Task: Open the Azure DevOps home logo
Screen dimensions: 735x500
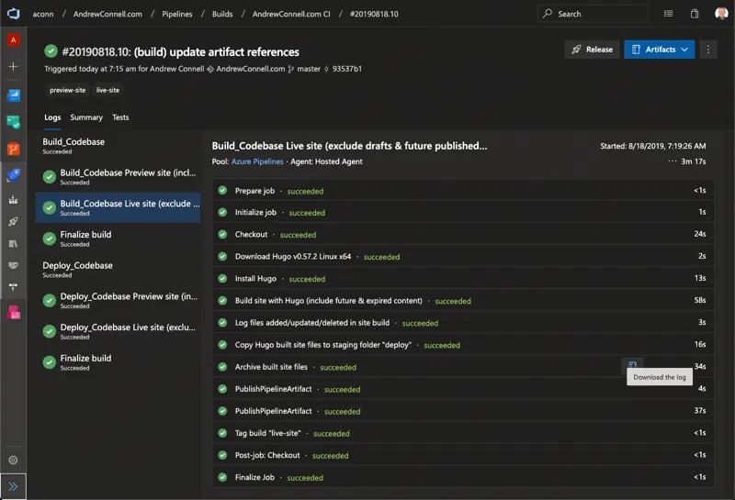Action: tap(13, 14)
